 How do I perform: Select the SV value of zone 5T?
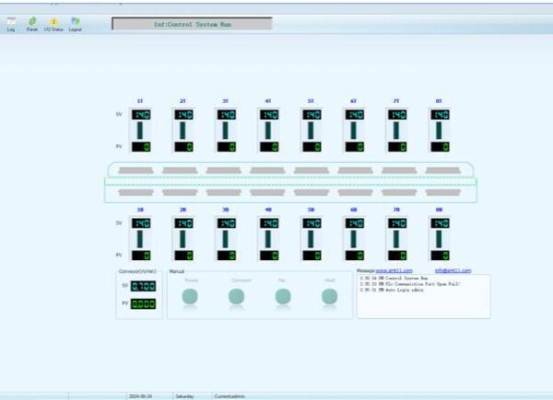point(312,115)
